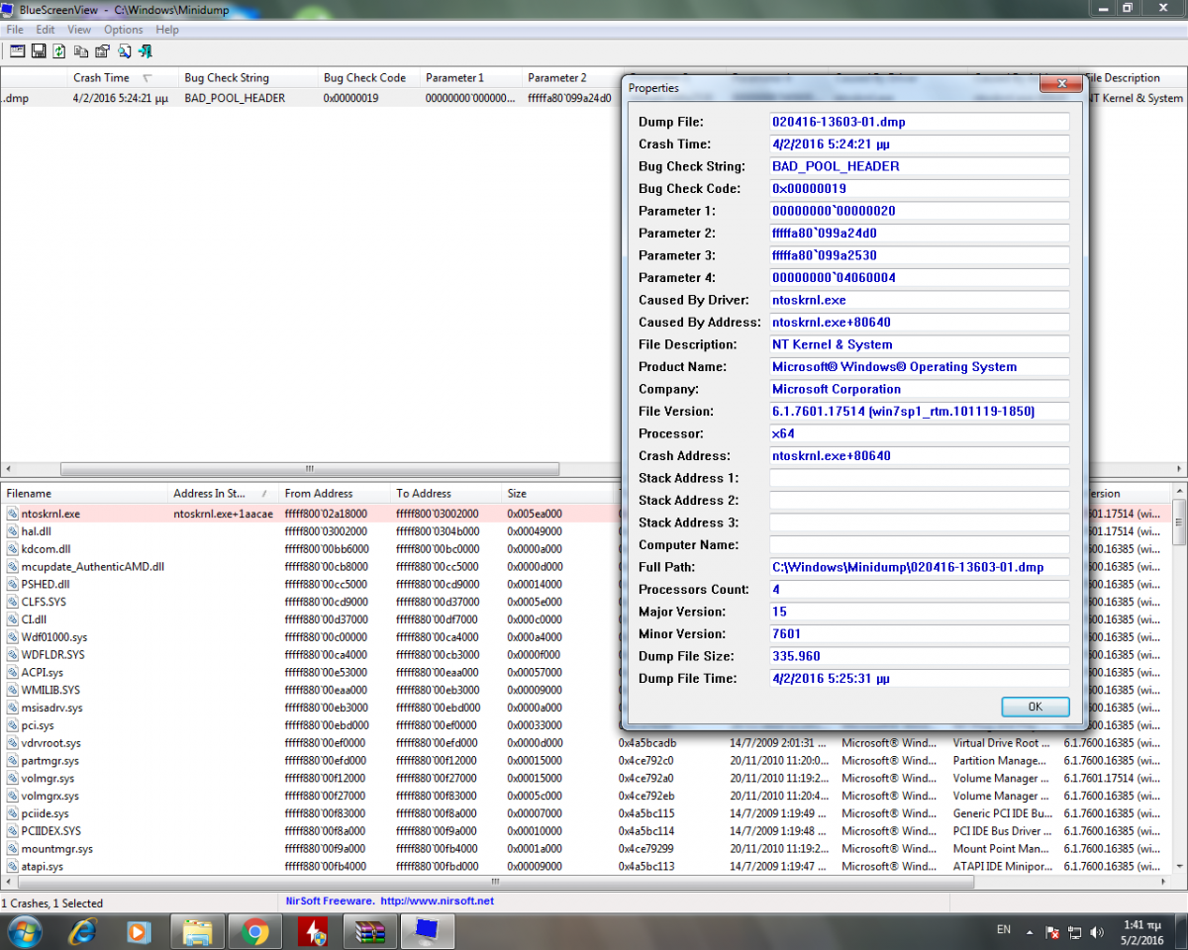Click the Exit toolbar icon

tap(146, 50)
